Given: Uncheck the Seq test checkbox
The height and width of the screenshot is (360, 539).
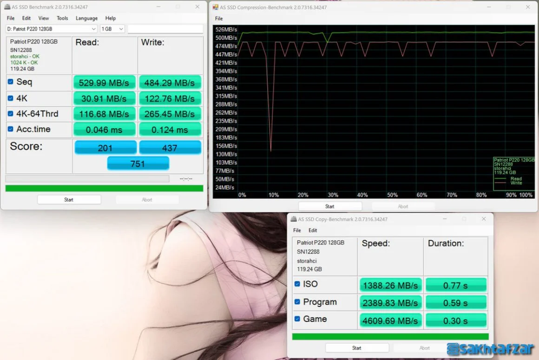Looking at the screenshot, I should click(x=11, y=82).
